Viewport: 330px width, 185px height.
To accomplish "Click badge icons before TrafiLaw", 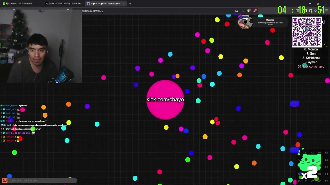I will pos(3,121).
